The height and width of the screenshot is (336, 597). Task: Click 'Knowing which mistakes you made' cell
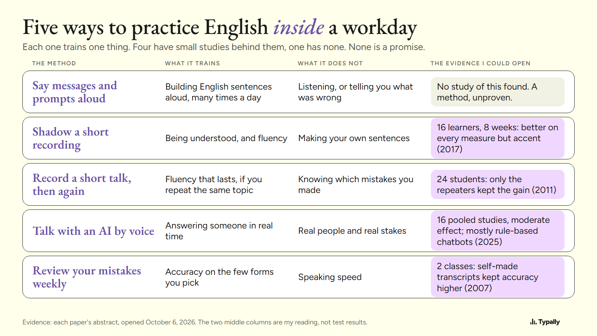356,185
